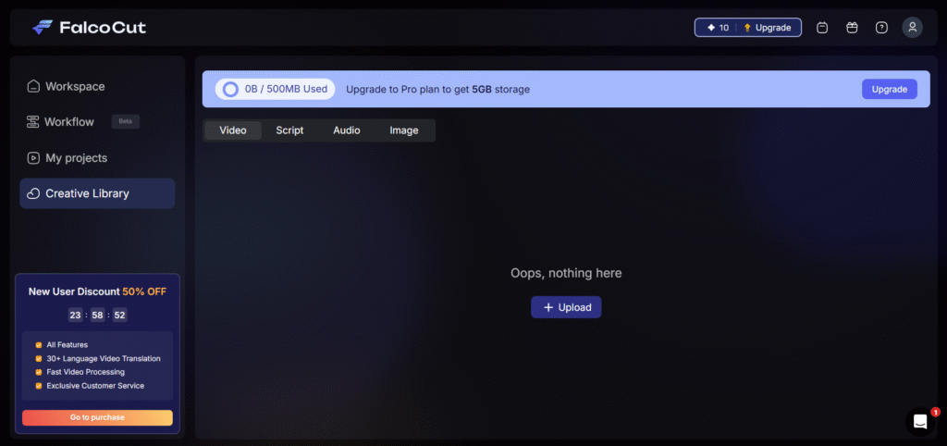The width and height of the screenshot is (947, 446).
Task: Click the gift box rewards icon
Action: coord(852,28)
